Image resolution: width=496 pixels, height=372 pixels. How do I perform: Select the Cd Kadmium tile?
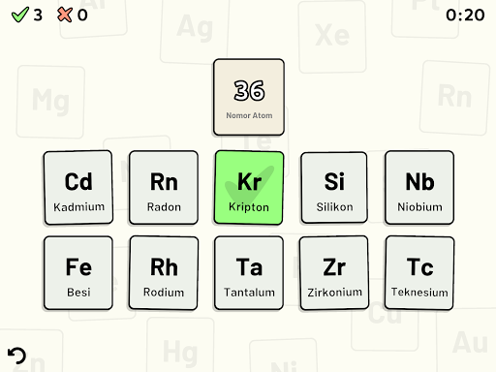coord(78,188)
